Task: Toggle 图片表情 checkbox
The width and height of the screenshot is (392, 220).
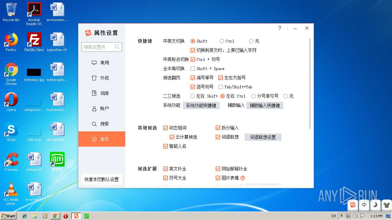Action: 218,178
